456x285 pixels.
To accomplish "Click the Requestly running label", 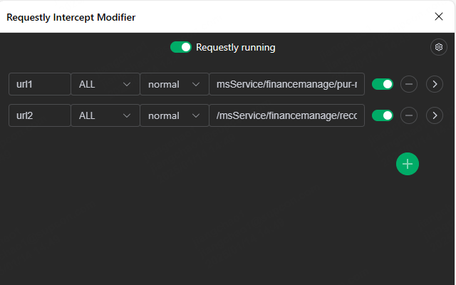I will 235,47.
